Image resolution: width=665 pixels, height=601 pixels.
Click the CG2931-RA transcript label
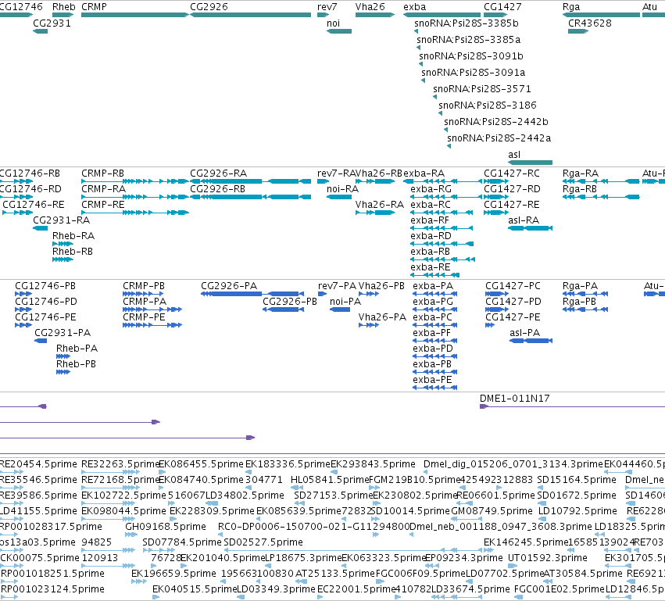pos(62,220)
